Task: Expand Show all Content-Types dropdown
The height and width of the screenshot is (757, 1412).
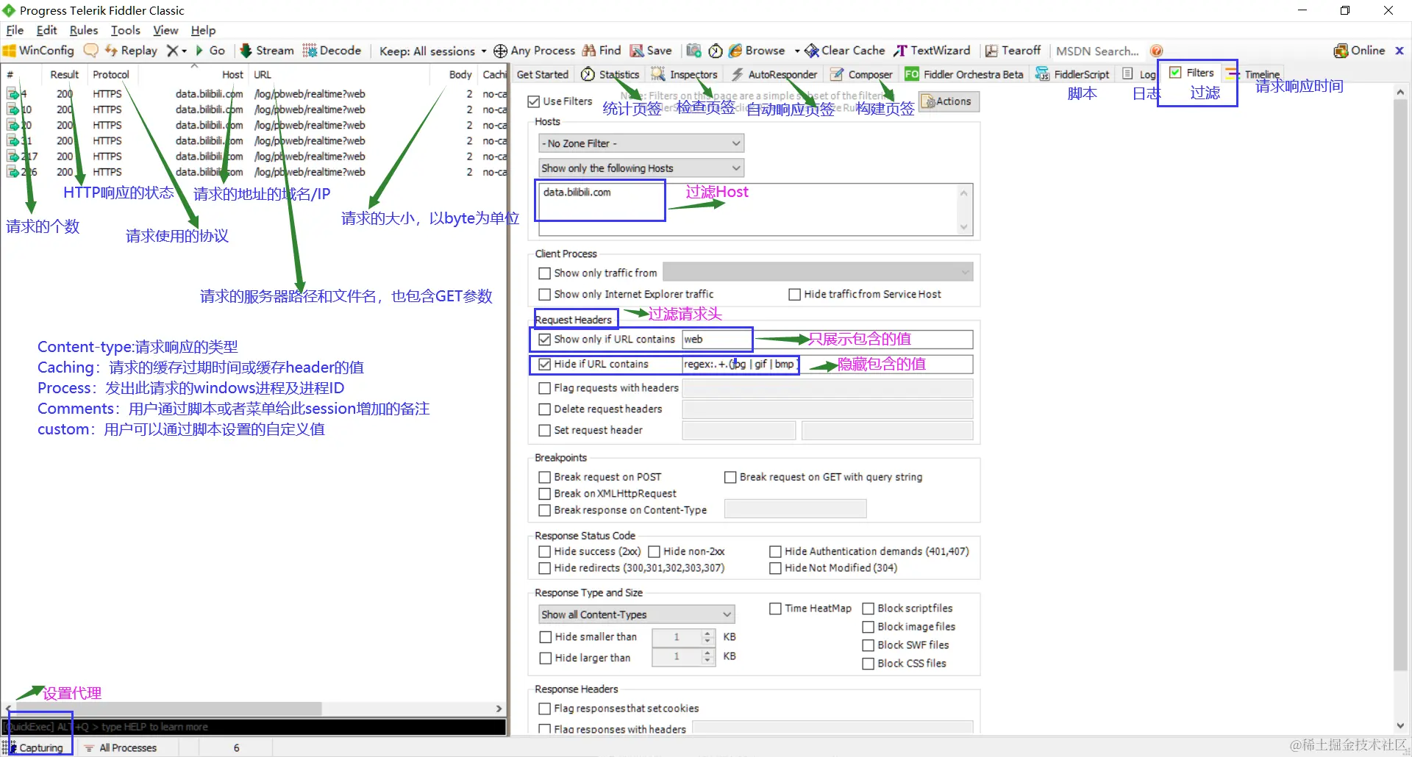Action: point(637,614)
